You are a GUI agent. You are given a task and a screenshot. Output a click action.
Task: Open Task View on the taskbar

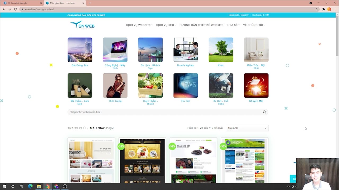coord(21,186)
